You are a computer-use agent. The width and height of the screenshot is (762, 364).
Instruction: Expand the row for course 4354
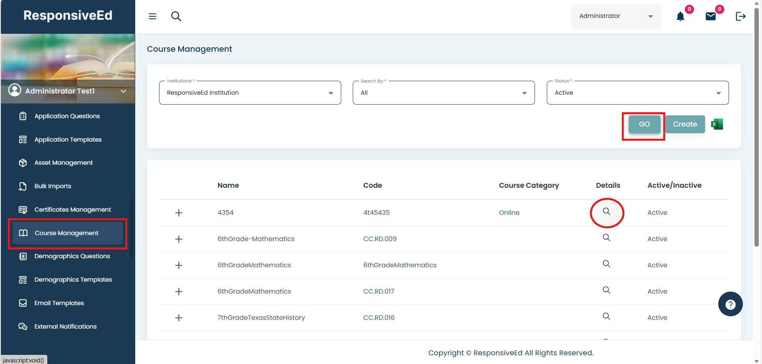[x=179, y=213]
